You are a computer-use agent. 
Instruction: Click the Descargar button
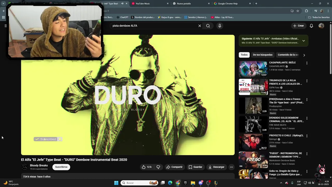click(x=216, y=167)
